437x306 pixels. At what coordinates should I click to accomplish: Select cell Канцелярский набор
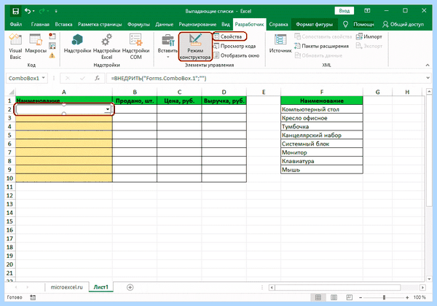[x=322, y=136]
